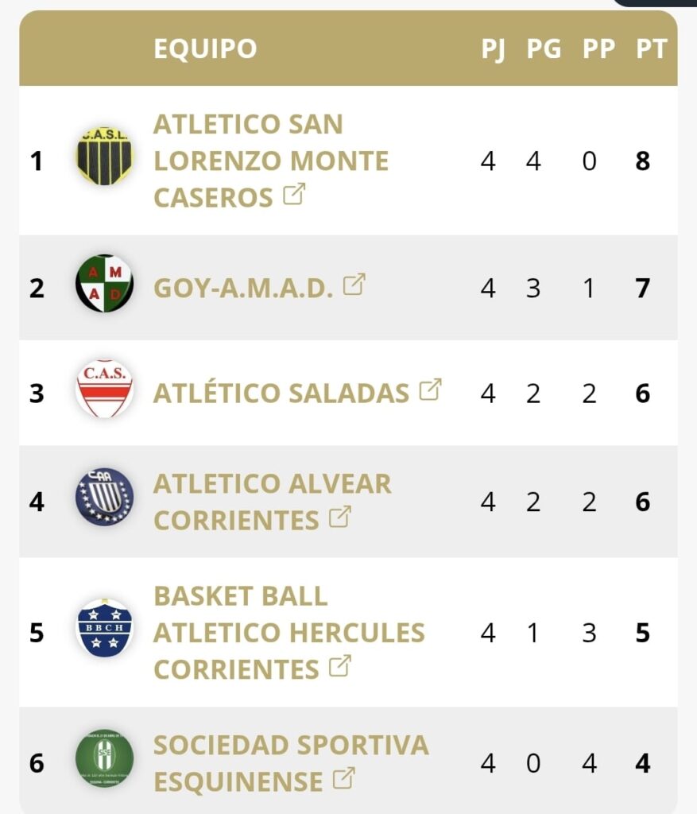
Task: Open Sociedad Sportiva Esquinense team link
Action: click(291, 763)
